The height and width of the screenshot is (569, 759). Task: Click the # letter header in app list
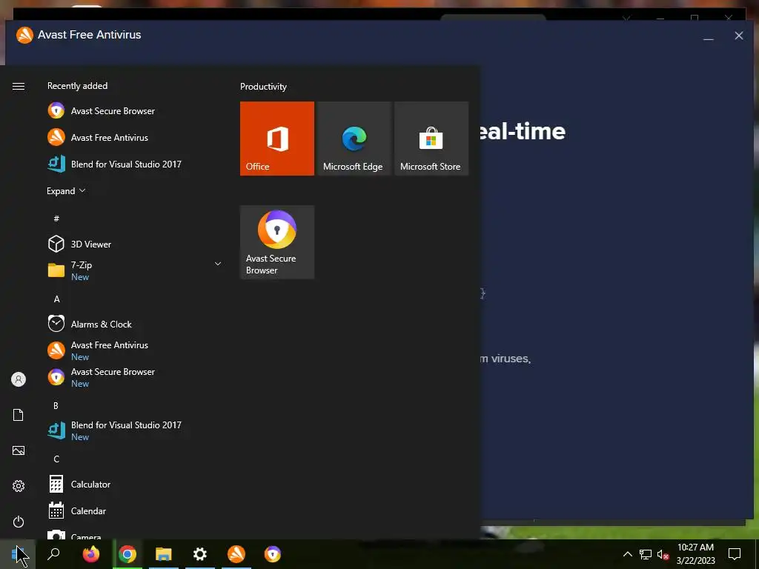(56, 219)
